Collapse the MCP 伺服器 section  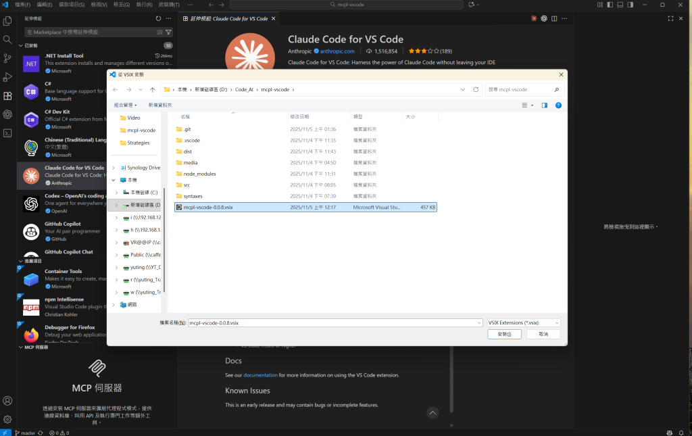(21, 347)
